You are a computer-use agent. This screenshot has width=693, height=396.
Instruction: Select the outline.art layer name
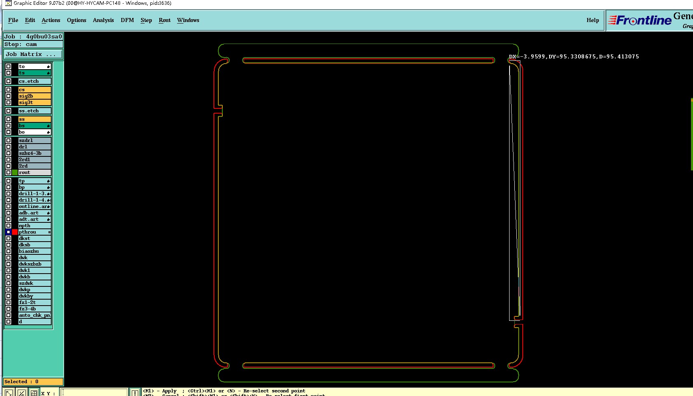pyautogui.click(x=35, y=206)
